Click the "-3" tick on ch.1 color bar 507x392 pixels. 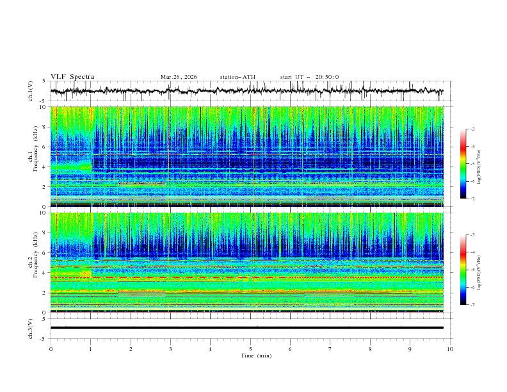tap(472, 129)
